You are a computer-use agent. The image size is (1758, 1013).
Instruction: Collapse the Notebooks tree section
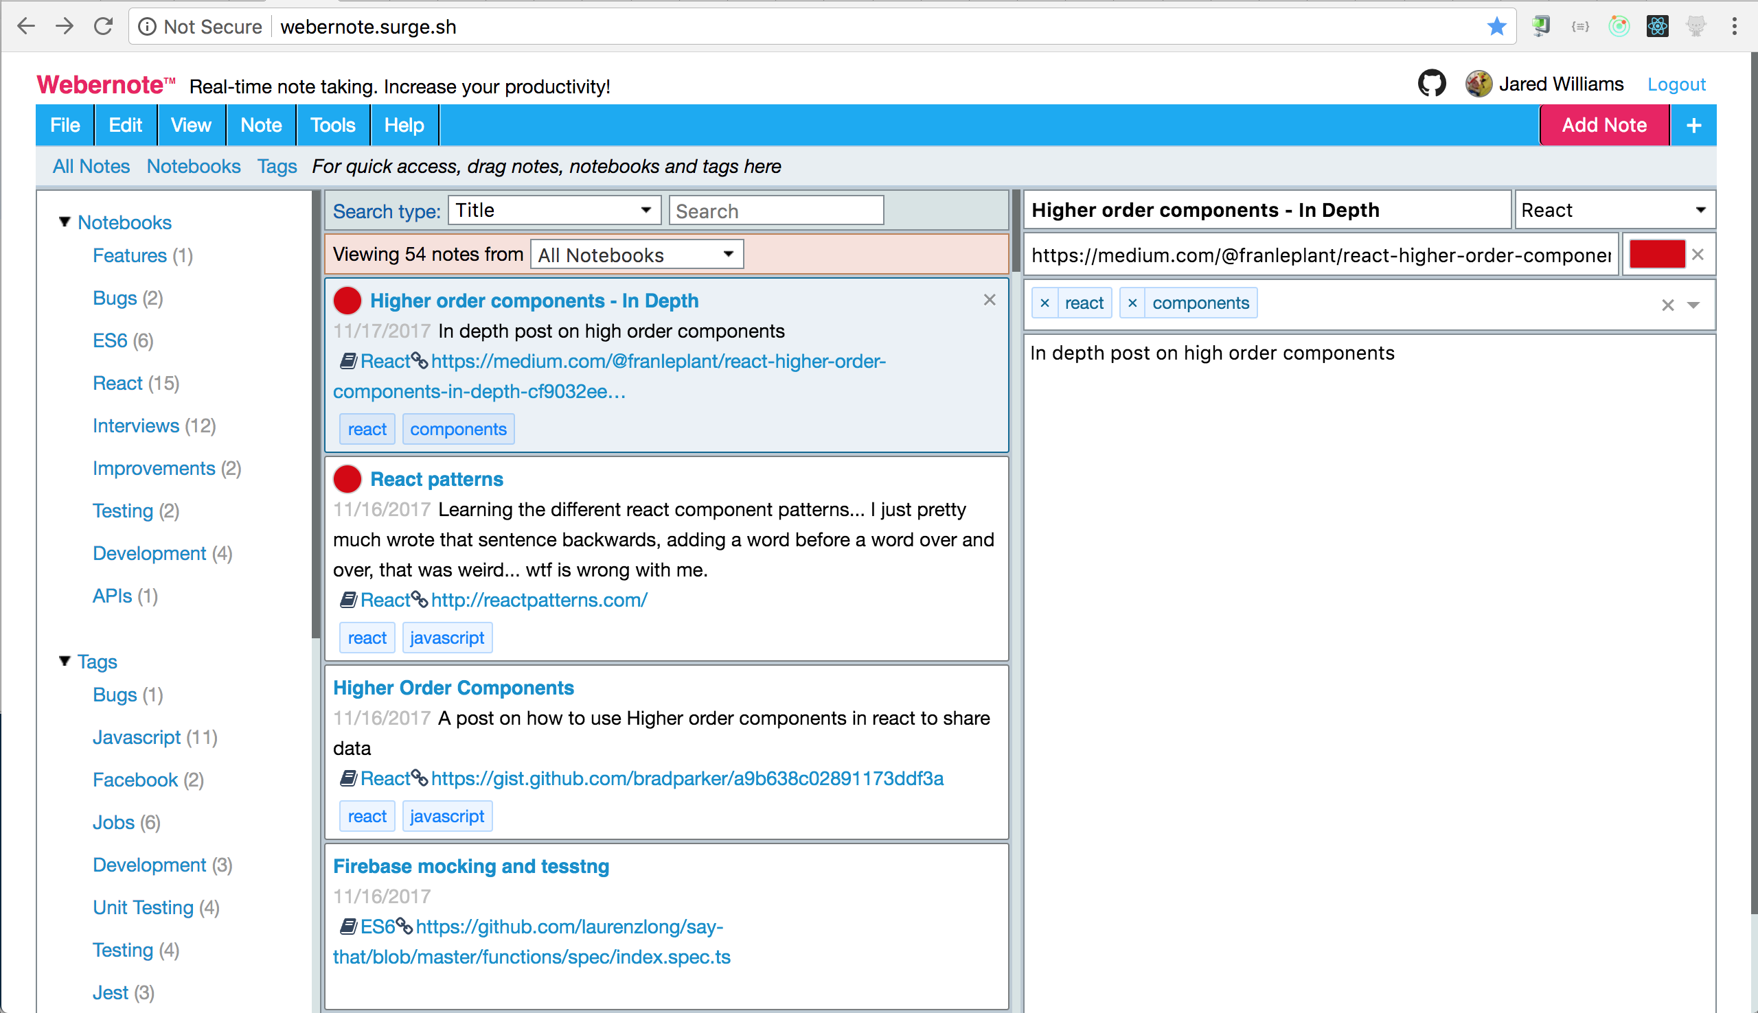point(65,222)
